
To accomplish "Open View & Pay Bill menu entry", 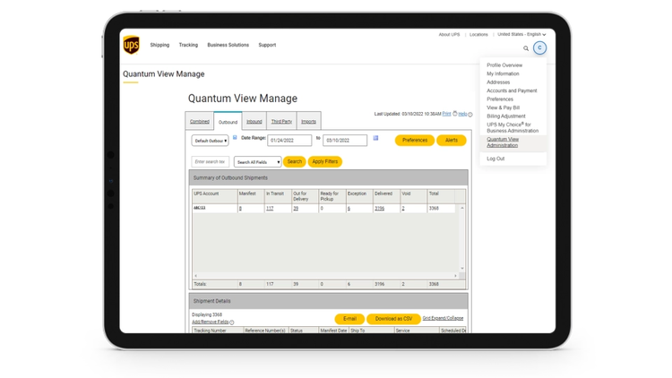I will [x=504, y=107].
